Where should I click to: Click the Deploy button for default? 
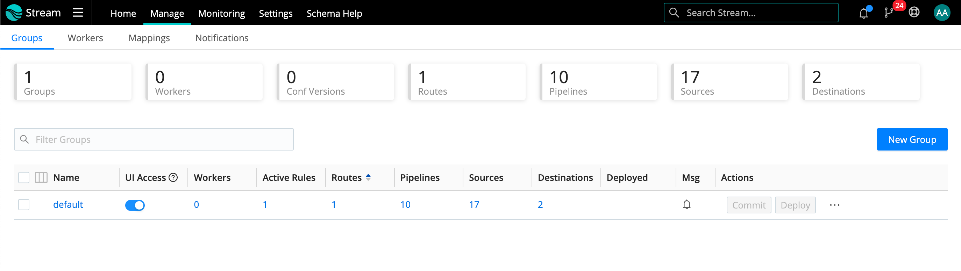click(x=795, y=205)
